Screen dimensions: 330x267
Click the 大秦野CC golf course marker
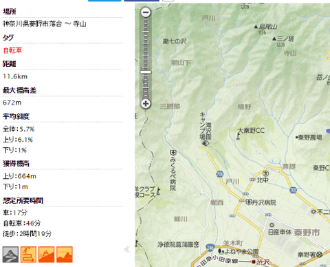(x=239, y=137)
